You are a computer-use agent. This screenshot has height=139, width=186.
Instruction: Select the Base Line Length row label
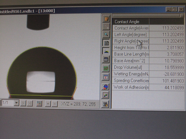[x=131, y=54]
